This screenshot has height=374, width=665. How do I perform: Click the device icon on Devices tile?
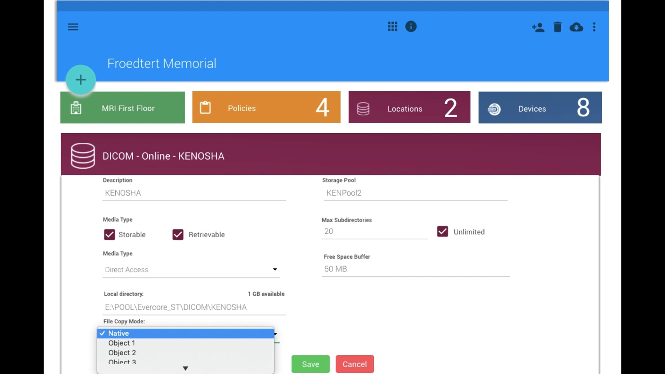pyautogui.click(x=494, y=109)
